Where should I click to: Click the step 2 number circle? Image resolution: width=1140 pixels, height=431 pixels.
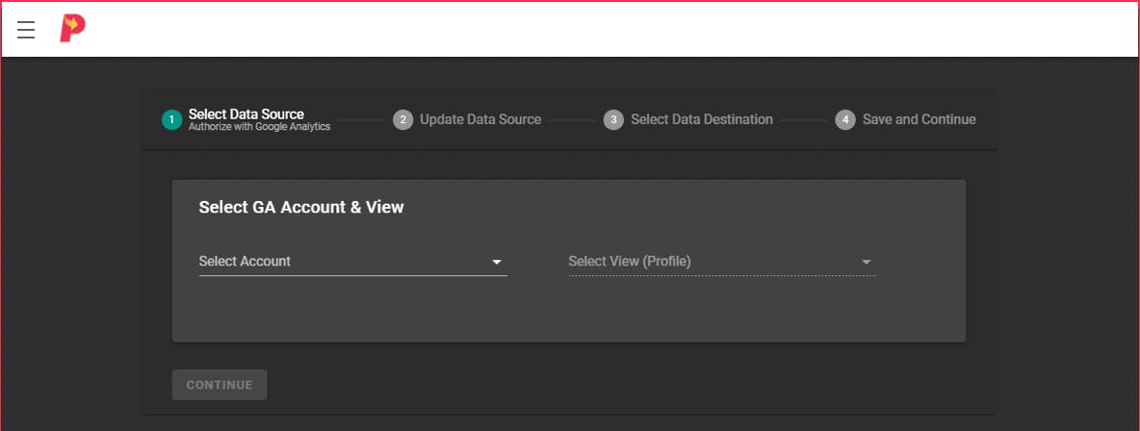[402, 120]
